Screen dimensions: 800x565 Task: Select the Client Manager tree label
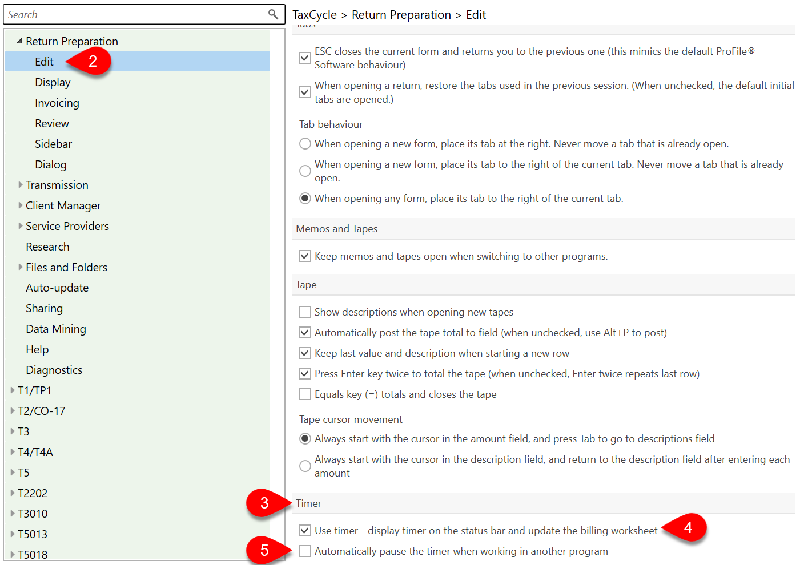pos(63,205)
